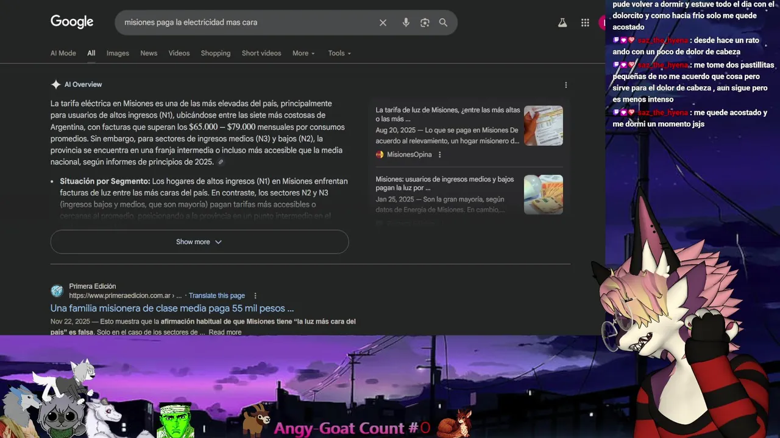
Task: Expand AI Overview with Show more
Action: click(199, 242)
